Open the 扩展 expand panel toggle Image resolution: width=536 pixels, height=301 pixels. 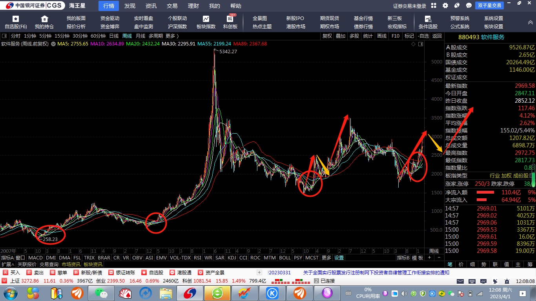point(8,265)
